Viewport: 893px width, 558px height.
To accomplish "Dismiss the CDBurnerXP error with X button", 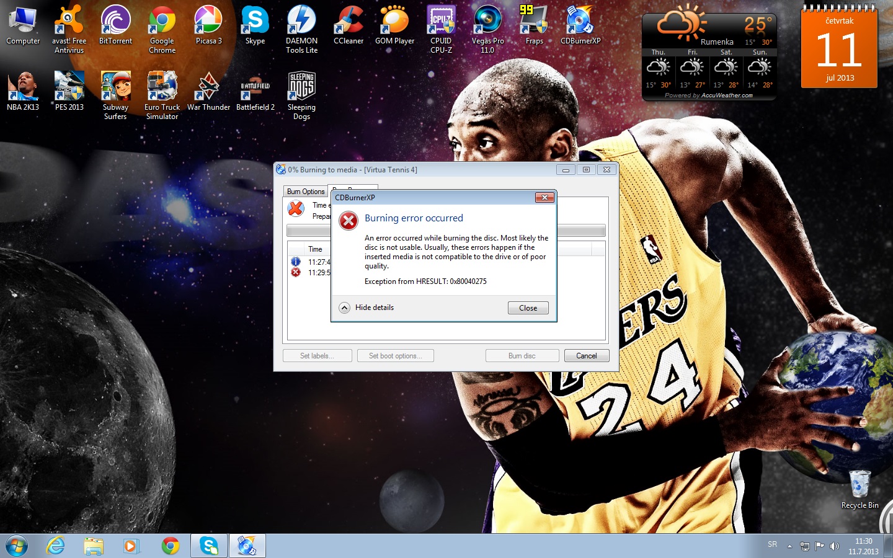I will [544, 197].
